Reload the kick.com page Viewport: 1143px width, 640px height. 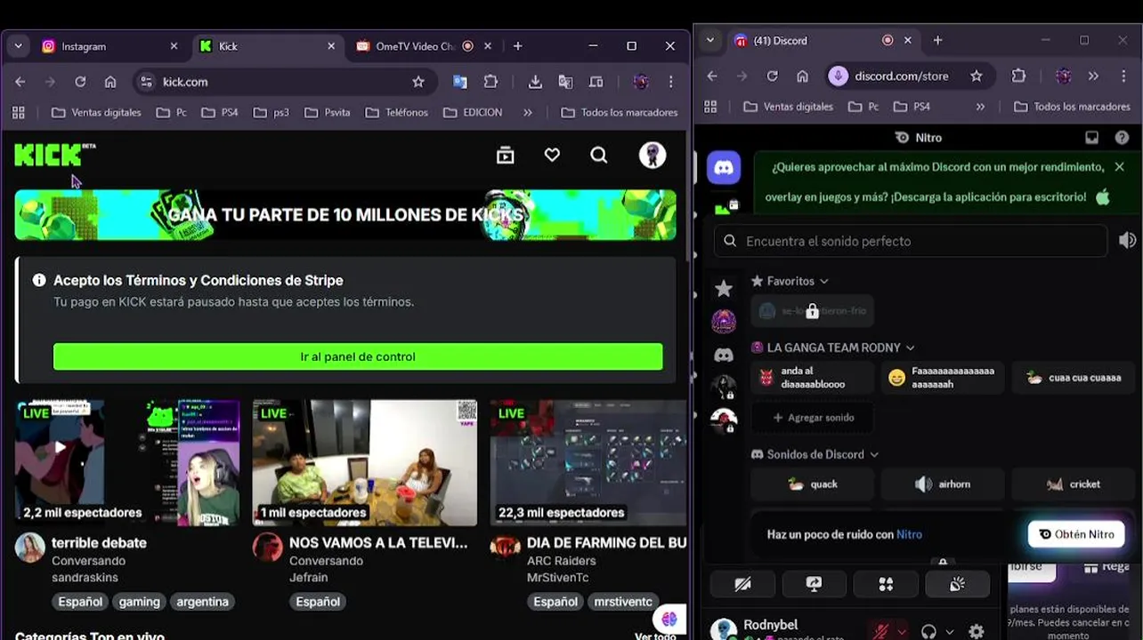coord(80,82)
